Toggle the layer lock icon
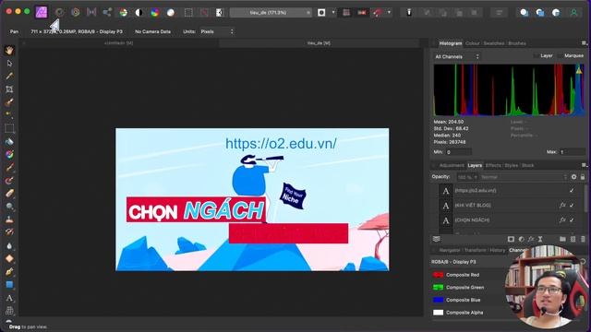The width and height of the screenshot is (591, 332). (x=583, y=176)
